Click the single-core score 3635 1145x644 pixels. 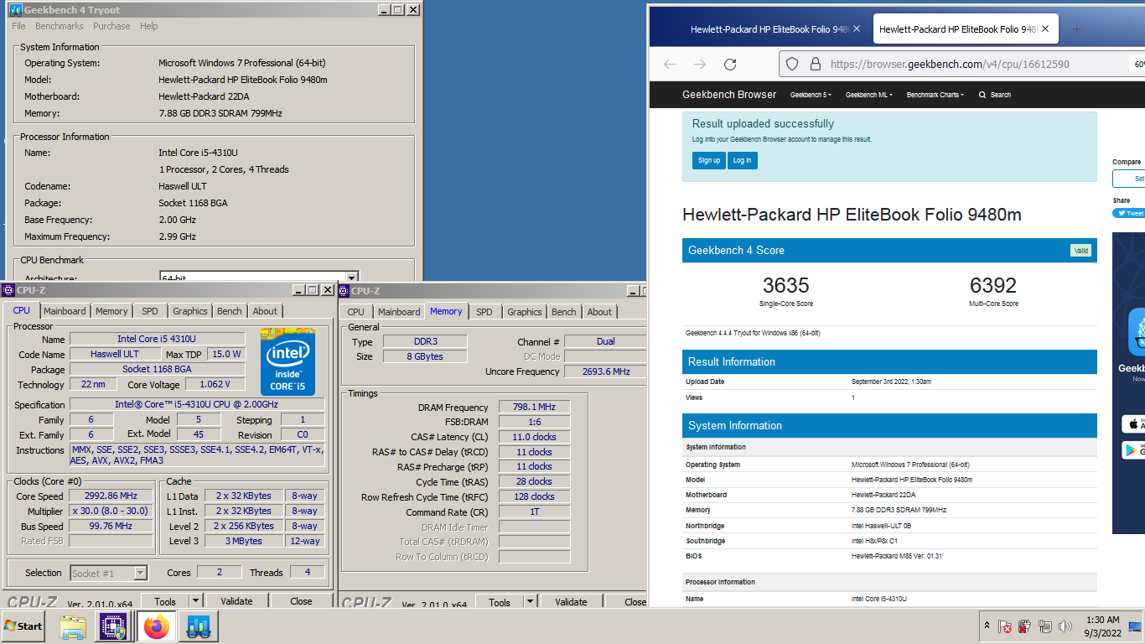click(x=785, y=285)
